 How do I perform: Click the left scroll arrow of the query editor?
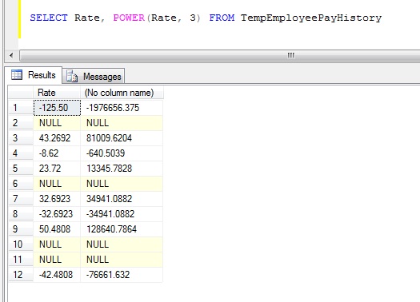[11, 55]
